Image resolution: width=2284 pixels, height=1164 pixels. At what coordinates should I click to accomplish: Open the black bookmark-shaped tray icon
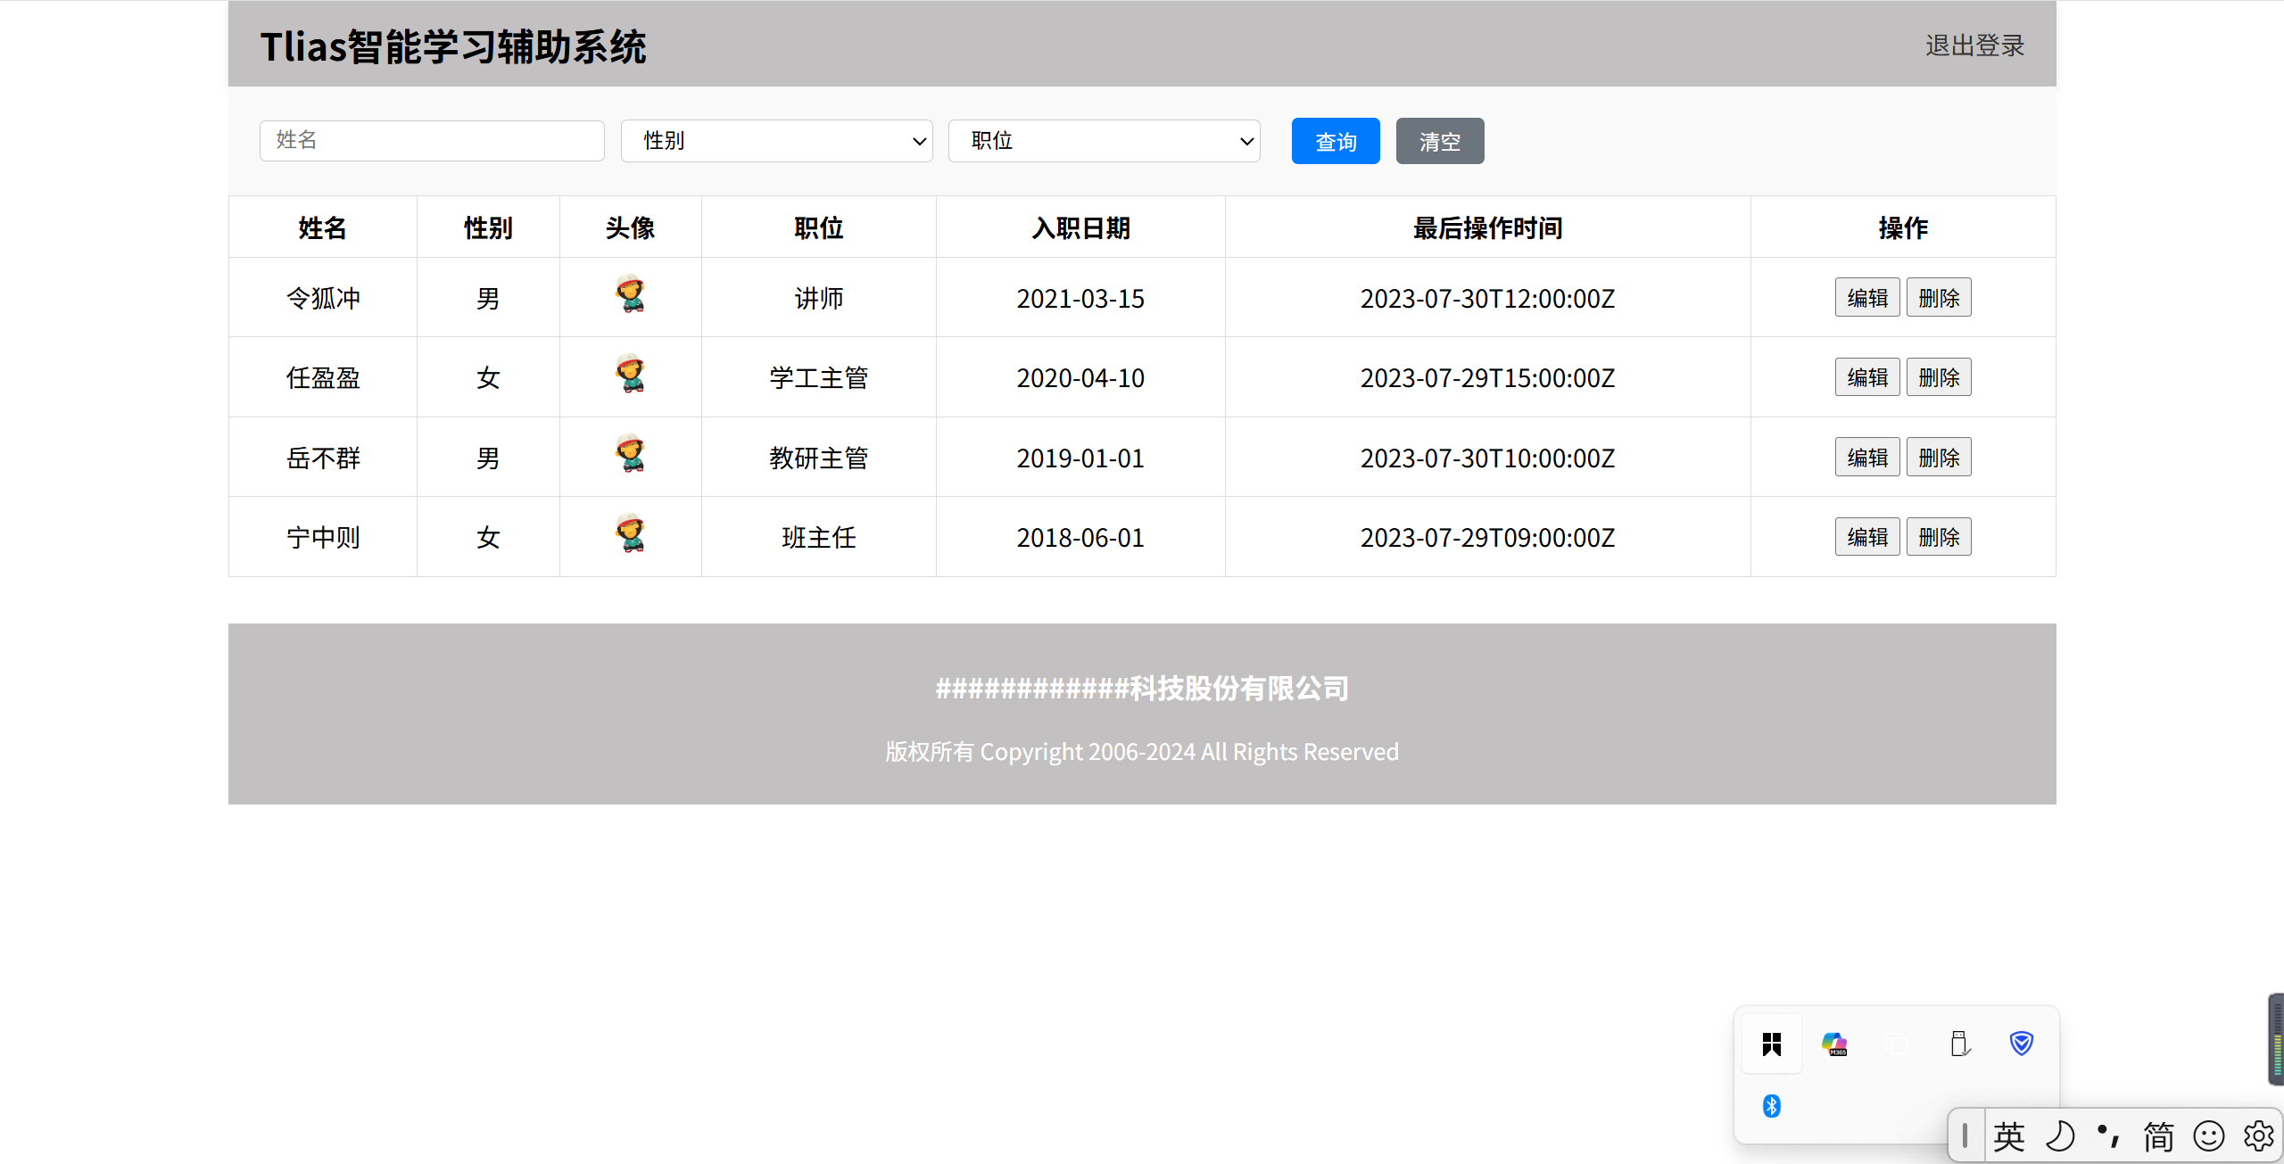pos(1772,1044)
